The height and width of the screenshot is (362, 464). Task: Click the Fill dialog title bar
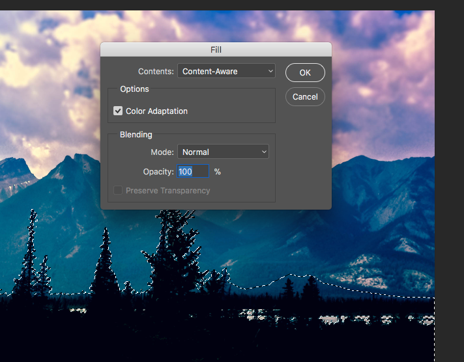tap(216, 49)
